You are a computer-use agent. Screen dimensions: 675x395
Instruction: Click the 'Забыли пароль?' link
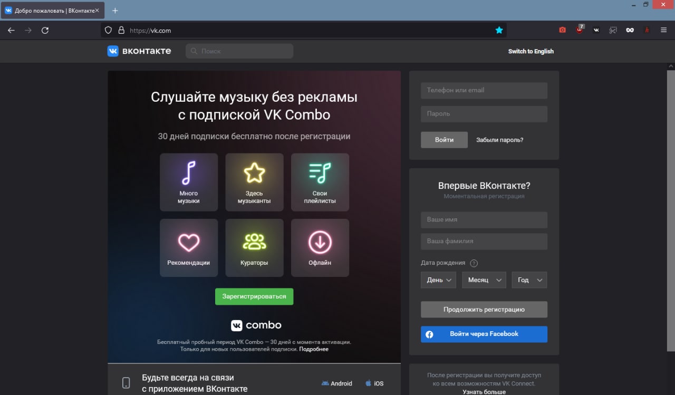[x=500, y=140]
